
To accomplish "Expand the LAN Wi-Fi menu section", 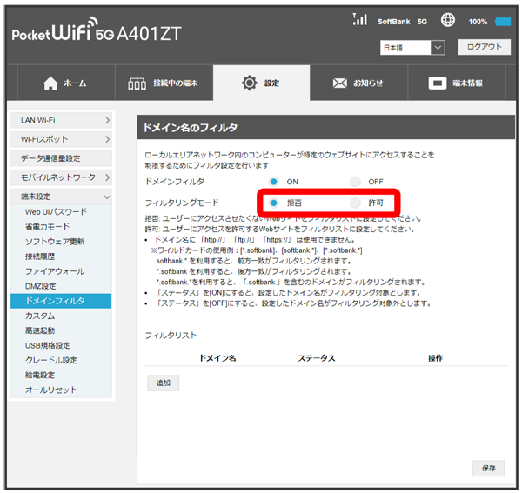I will tap(61, 120).
